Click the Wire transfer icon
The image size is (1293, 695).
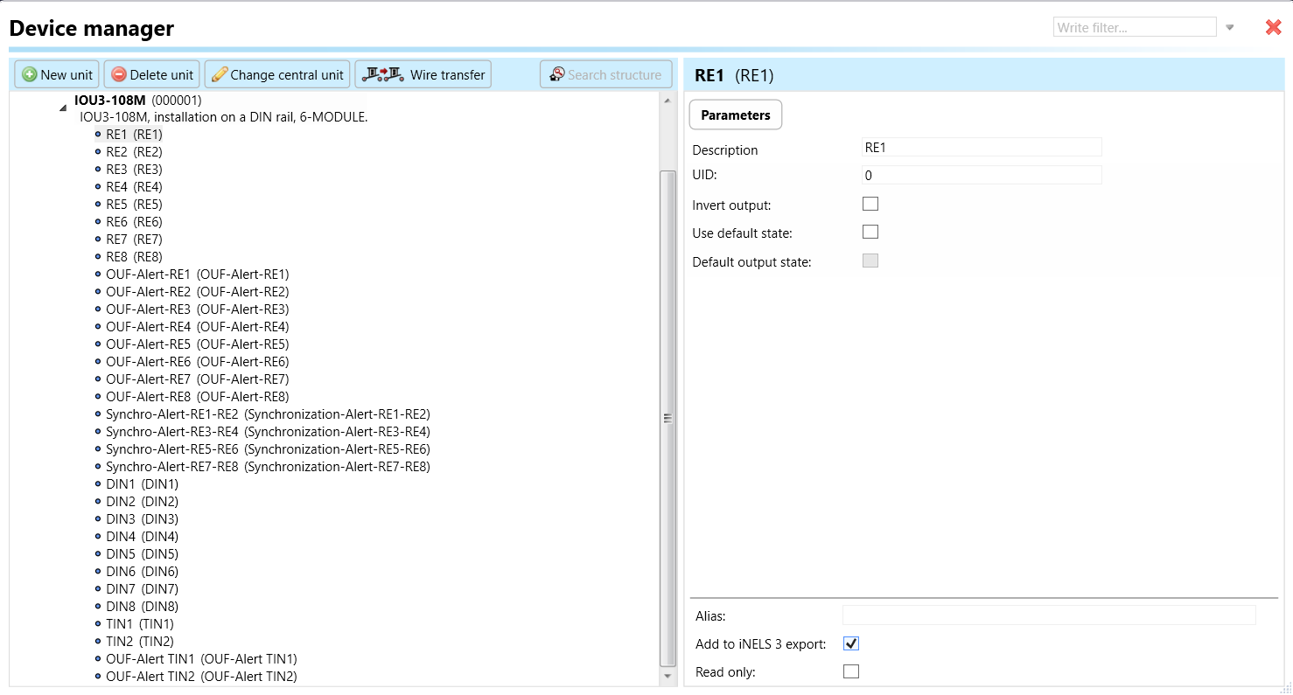(383, 74)
